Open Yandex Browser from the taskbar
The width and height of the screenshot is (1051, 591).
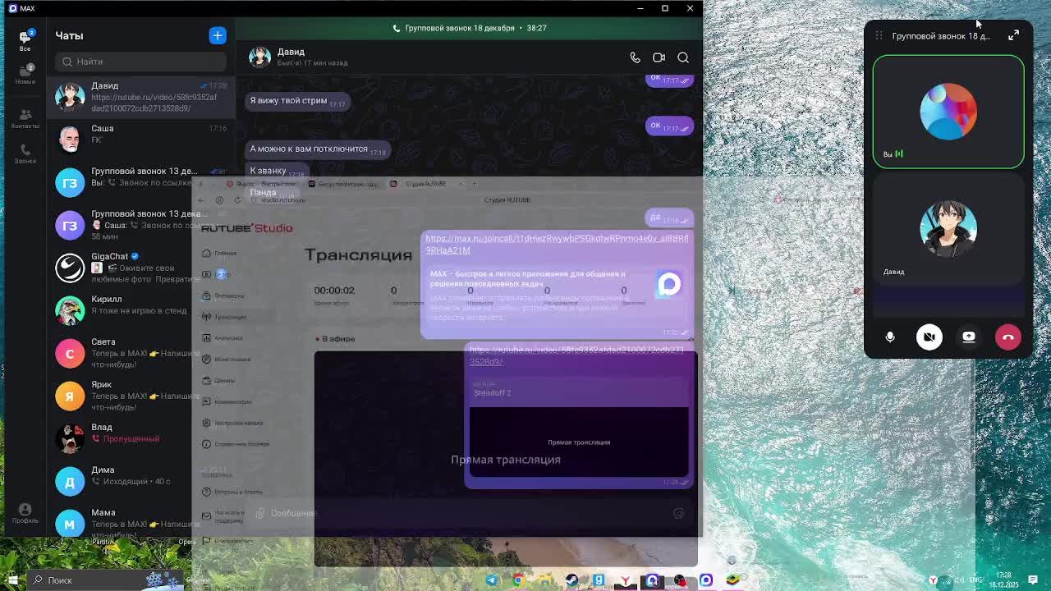(x=626, y=580)
